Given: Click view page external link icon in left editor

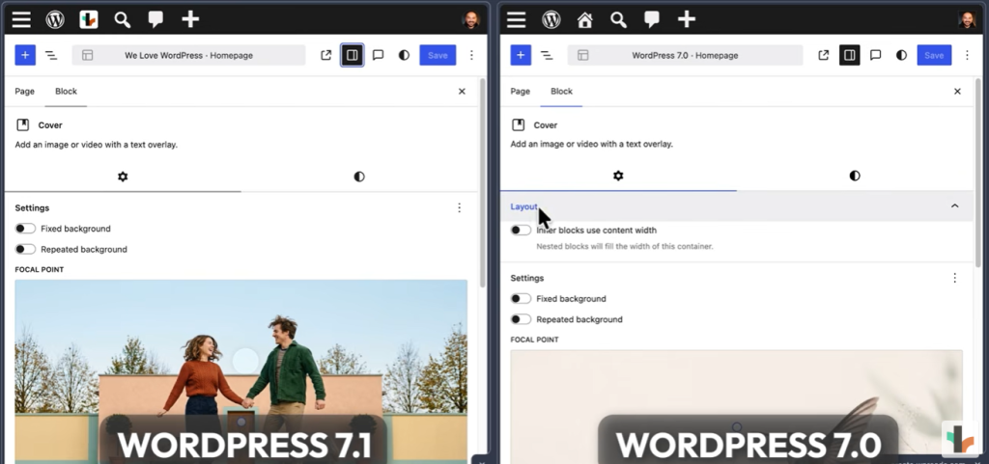Looking at the screenshot, I should coord(326,55).
